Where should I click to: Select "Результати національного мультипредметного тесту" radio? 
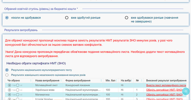tap(7, 70)
